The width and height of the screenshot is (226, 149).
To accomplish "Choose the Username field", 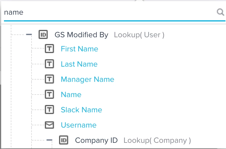I will (x=79, y=125).
